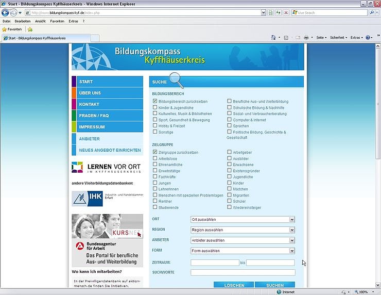381x295 pixels.
Task: Click the search magnifier beside Live Search
Action: 372,12
